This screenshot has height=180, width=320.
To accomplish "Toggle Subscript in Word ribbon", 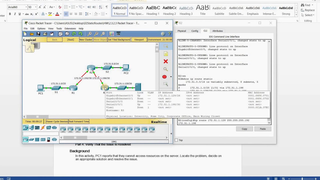I will tap(32, 14).
